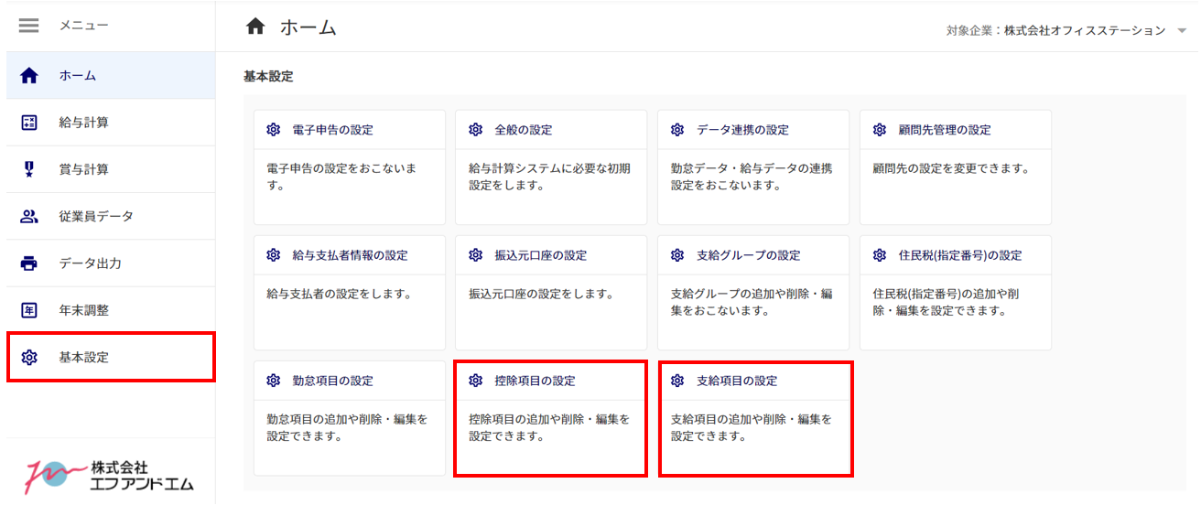Click the gear icon on 控除項目の設定 card
This screenshot has height=505, width=1201.
click(x=475, y=381)
